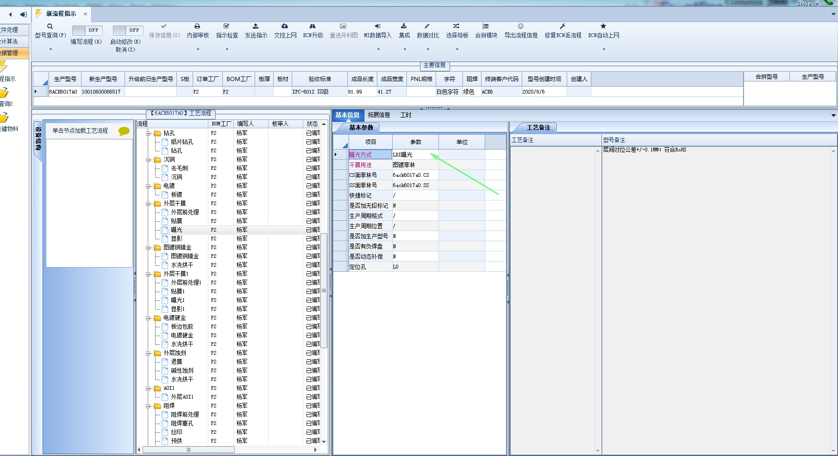The height and width of the screenshot is (456, 838).
Task: Close the 新流程指示 tab
Action: point(85,14)
